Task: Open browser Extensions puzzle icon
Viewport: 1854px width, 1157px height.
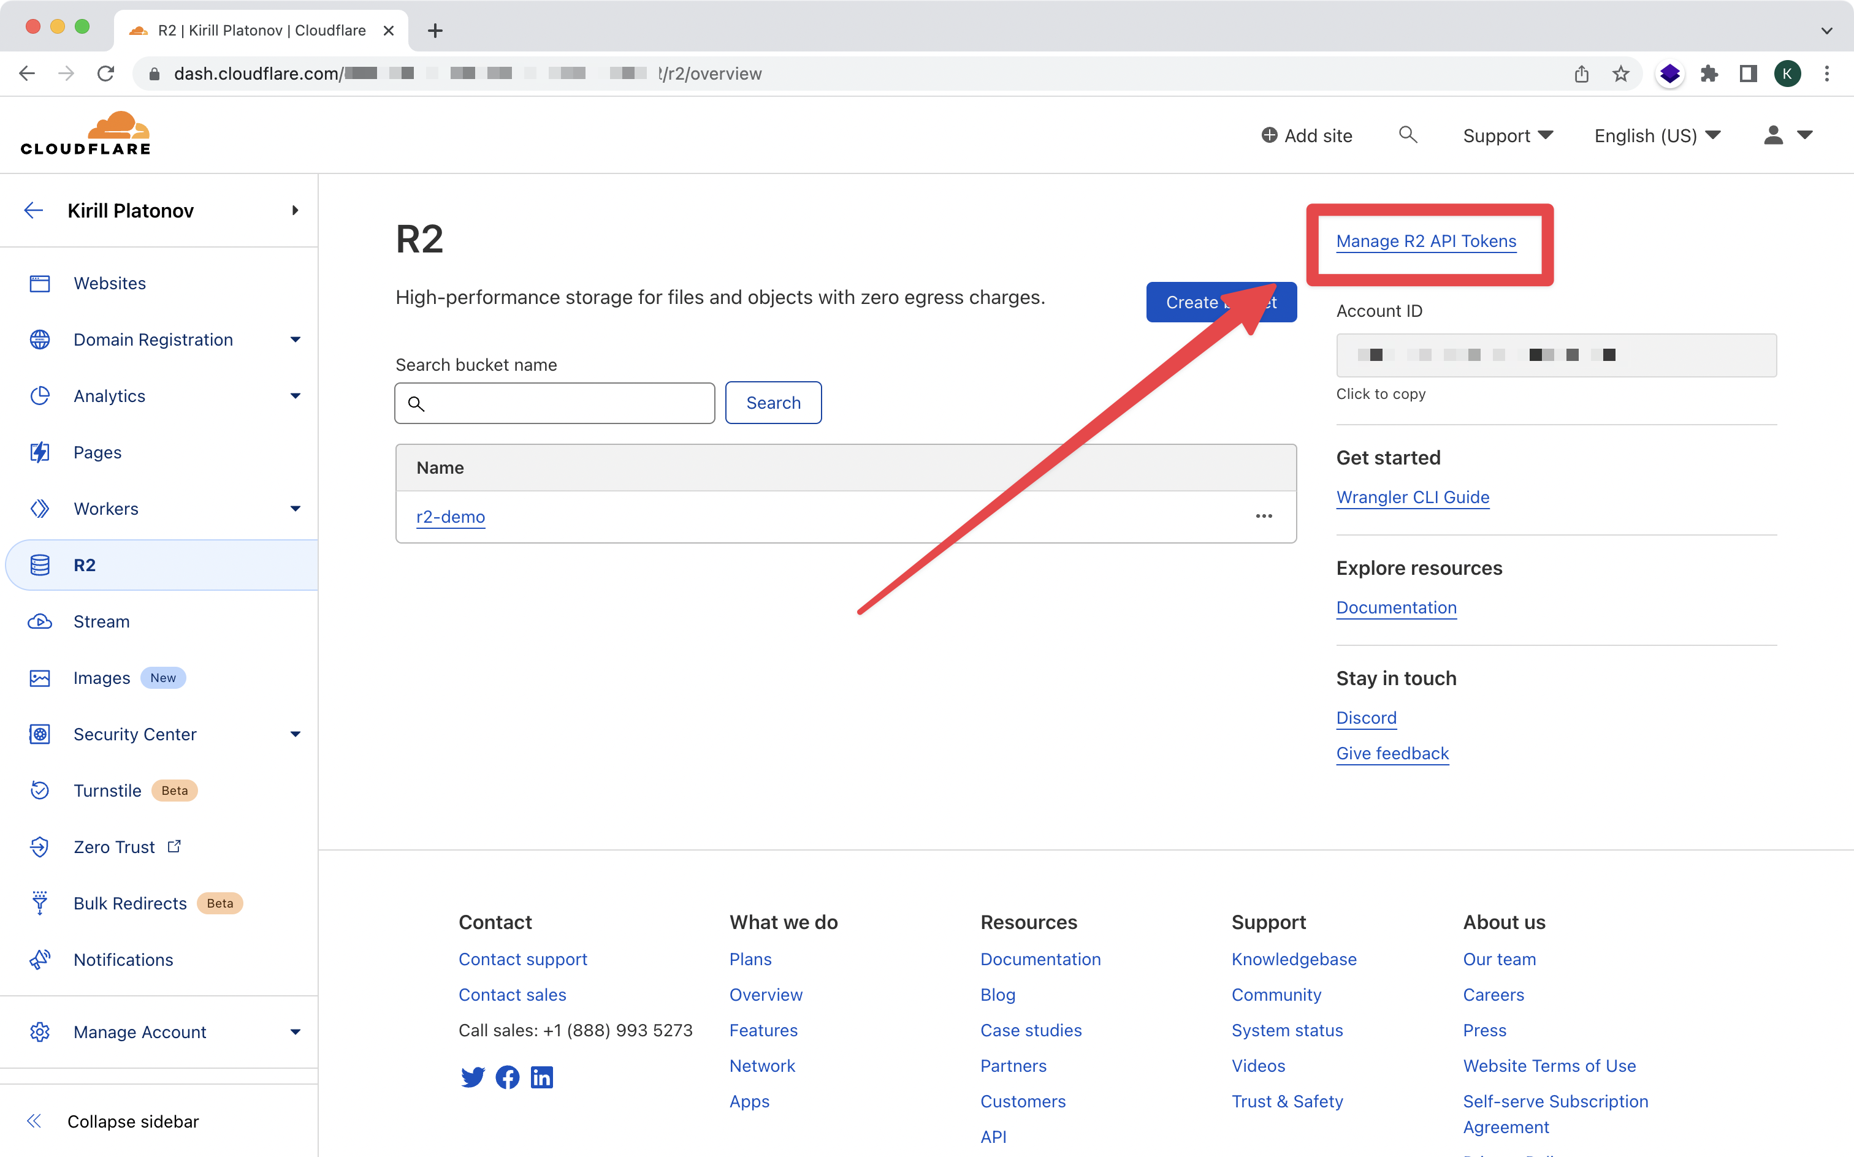Action: click(x=1709, y=74)
